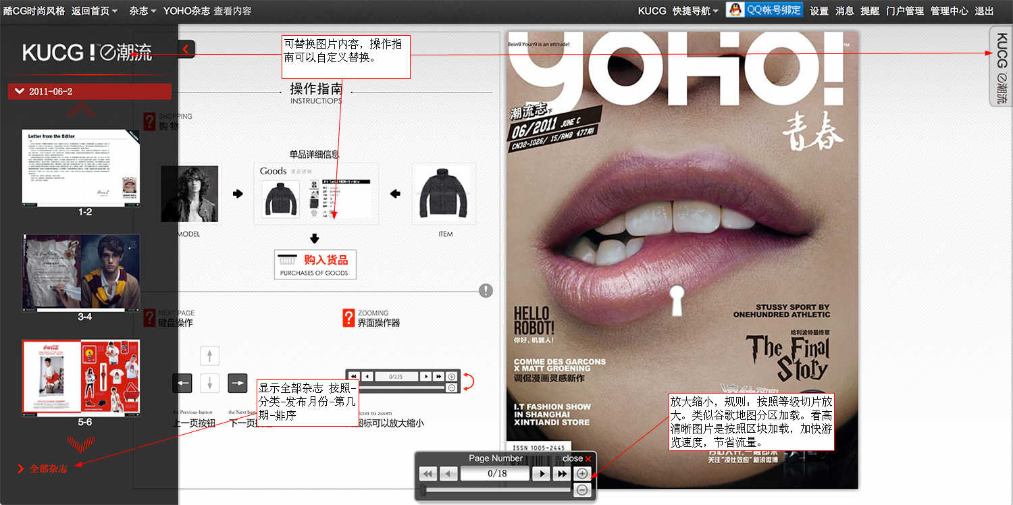Jump to the first page with the rewind button
This screenshot has height=505, width=1013.
pyautogui.click(x=428, y=474)
